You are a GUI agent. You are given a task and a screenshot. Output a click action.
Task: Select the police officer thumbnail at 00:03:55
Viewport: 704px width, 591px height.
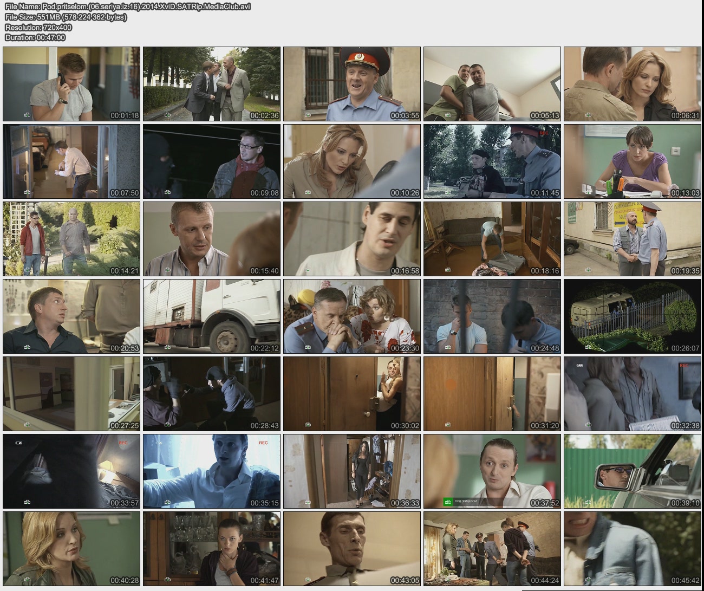[x=352, y=84]
